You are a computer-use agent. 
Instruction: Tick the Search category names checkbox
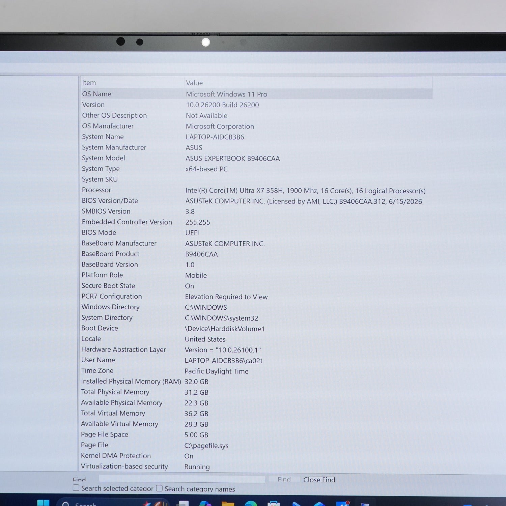coord(159,488)
